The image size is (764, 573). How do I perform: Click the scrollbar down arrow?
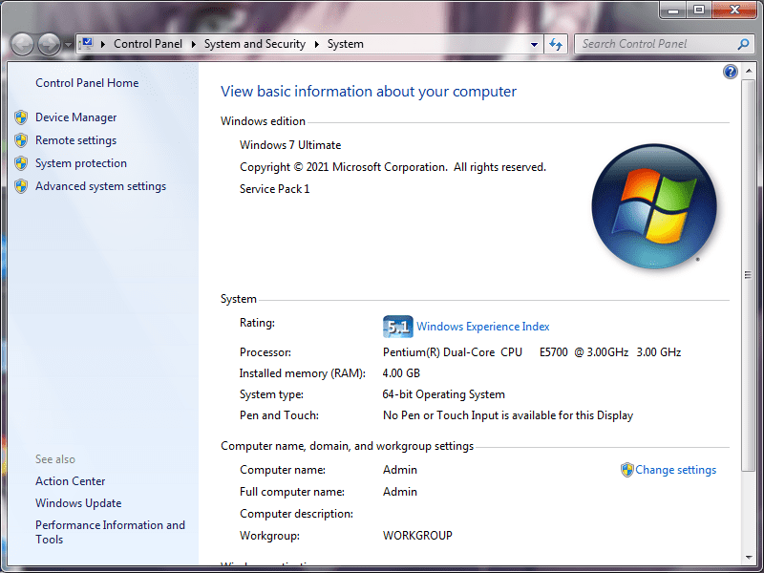748,557
